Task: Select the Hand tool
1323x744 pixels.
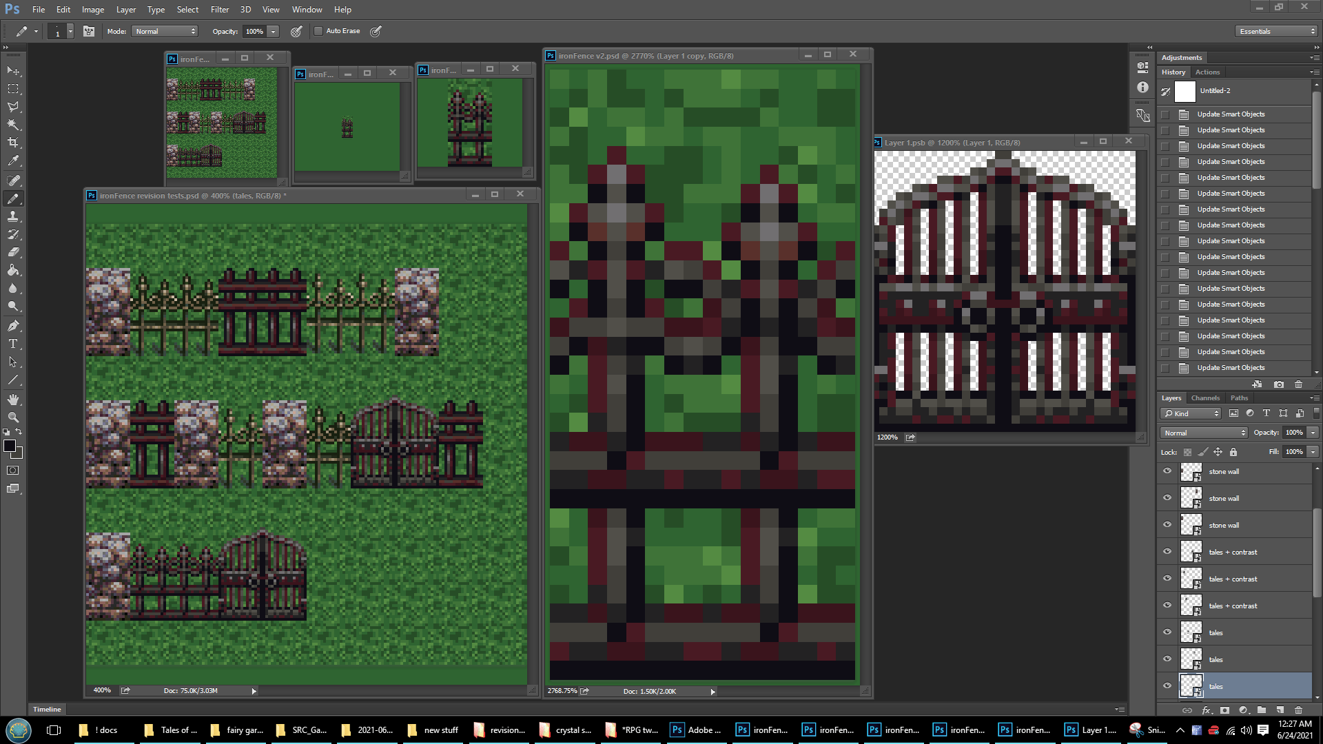Action: click(13, 400)
